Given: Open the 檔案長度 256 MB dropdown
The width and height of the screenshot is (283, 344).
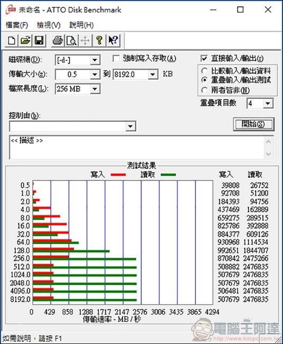Looking at the screenshot, I should click(95, 89).
